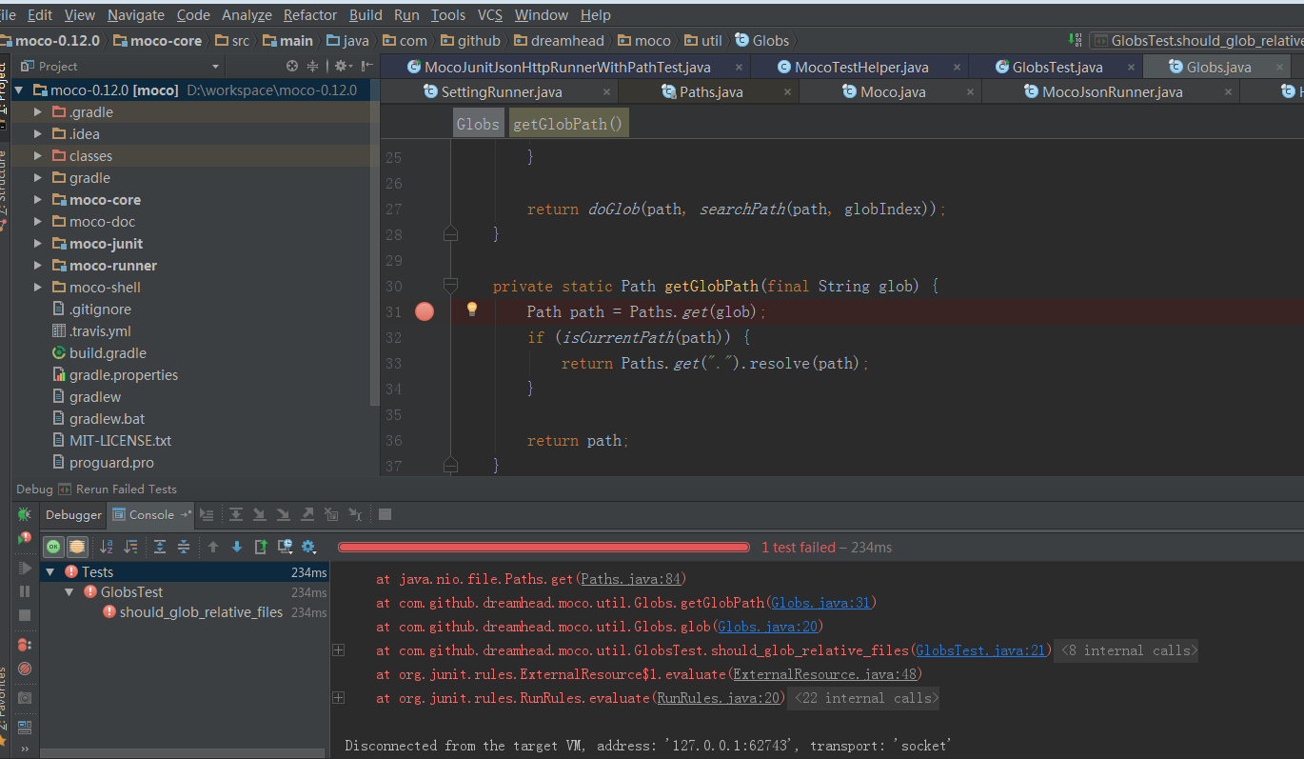Expand the moco-core module
This screenshot has height=759, width=1304.
pyautogui.click(x=35, y=199)
